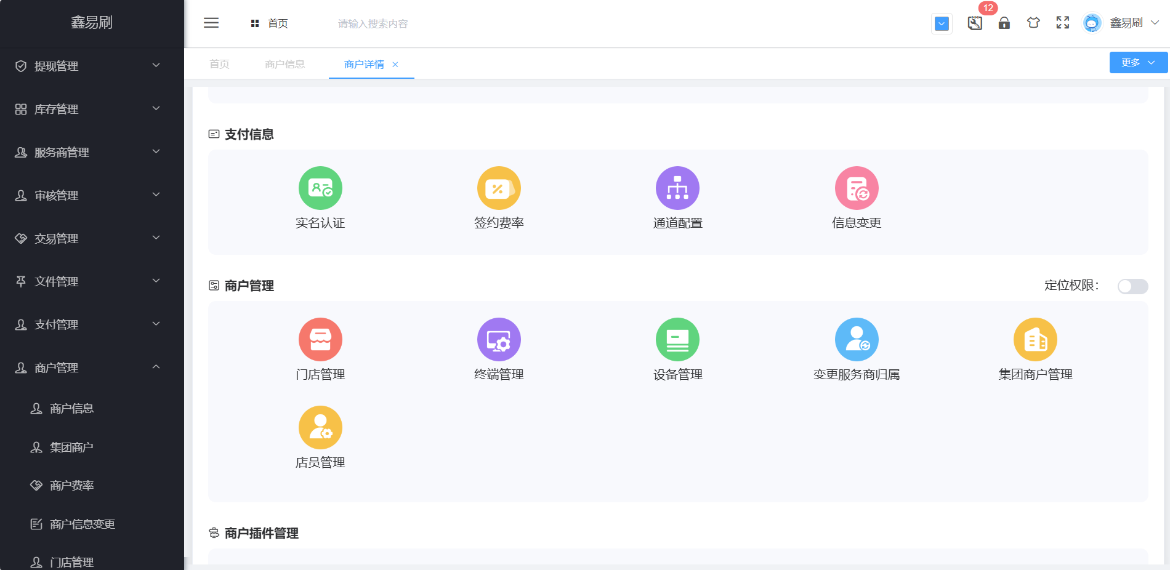Open 通道配置 channel configuration icon

coord(677,188)
